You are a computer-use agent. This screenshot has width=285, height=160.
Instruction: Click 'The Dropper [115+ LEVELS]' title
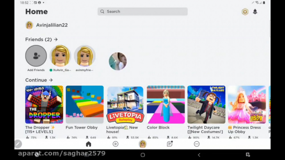(x=40, y=130)
